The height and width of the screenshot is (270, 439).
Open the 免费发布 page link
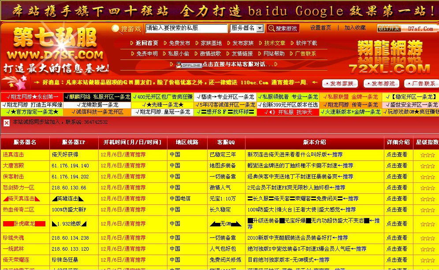point(180,43)
